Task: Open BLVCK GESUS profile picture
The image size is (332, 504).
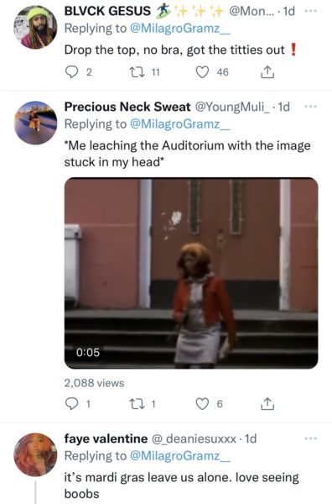Action: pyautogui.click(x=35, y=27)
